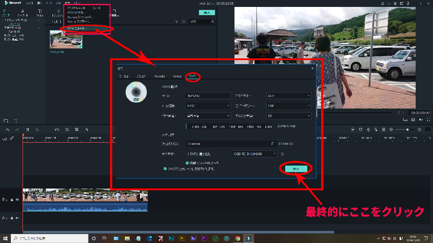433x243 pixels.
Task: Click the undo arrow in timeline toolbar
Action: 7,129
